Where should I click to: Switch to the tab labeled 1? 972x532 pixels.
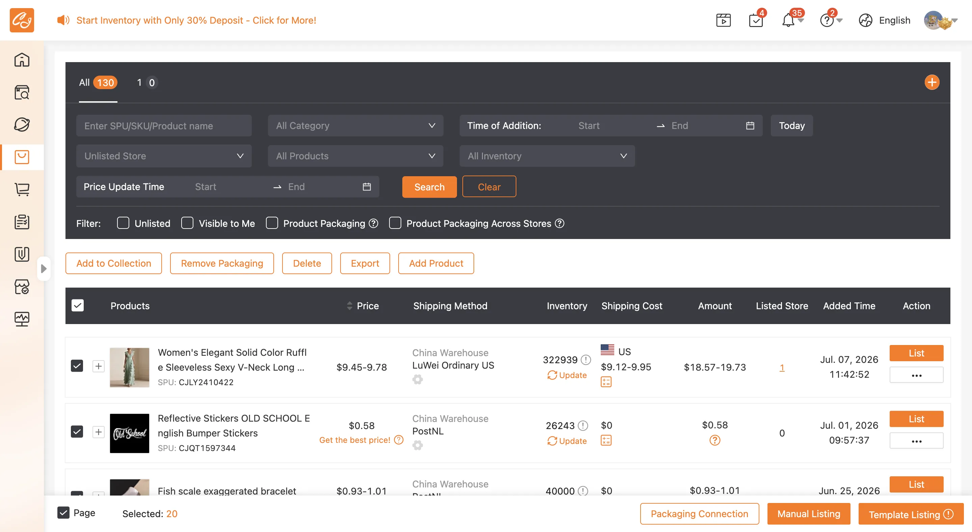pyautogui.click(x=147, y=83)
